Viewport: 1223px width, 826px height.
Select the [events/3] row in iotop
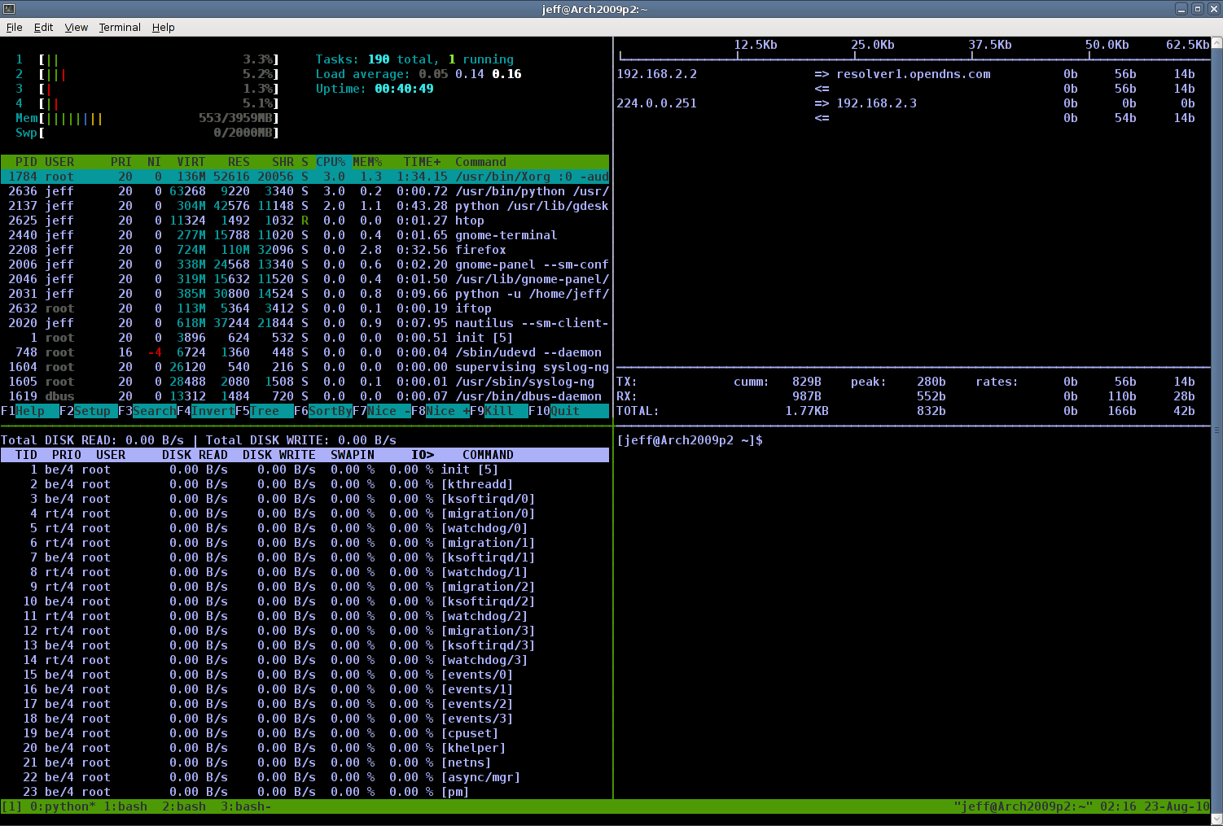tap(305, 719)
